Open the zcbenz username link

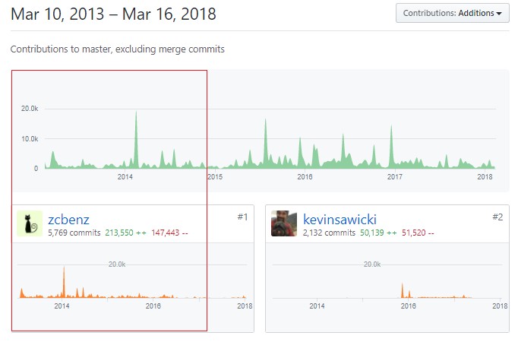68,220
